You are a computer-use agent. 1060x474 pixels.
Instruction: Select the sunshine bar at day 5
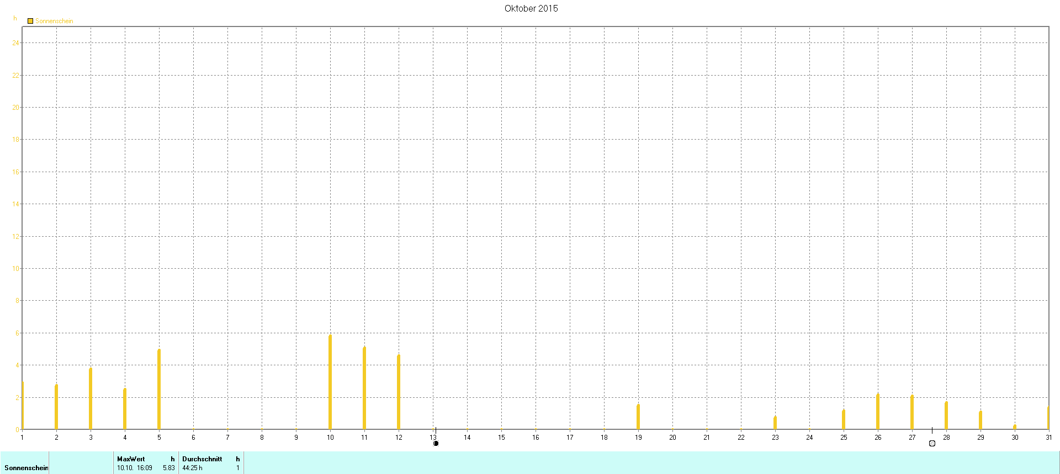pos(159,389)
